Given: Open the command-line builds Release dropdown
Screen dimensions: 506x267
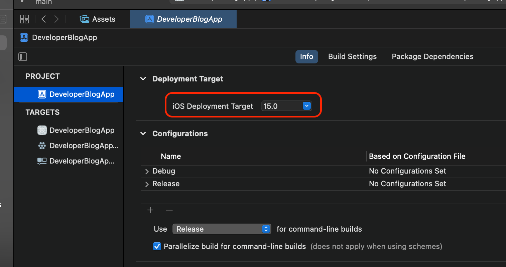Looking at the screenshot, I should (x=222, y=229).
